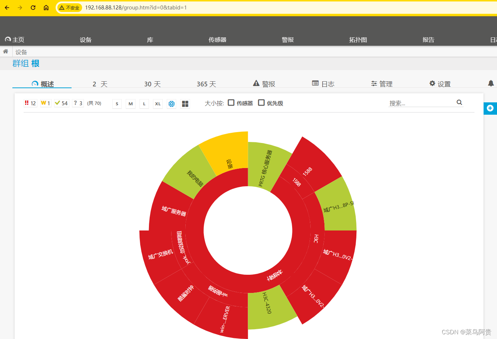The image size is (497, 339).
Task: Go back in browser history
Action: pyautogui.click(x=7, y=8)
